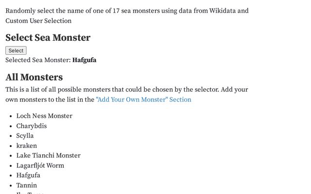Open the "Add Your Own Monster" Section link
Screen dimensions: 311x194
pyautogui.click(x=143, y=99)
